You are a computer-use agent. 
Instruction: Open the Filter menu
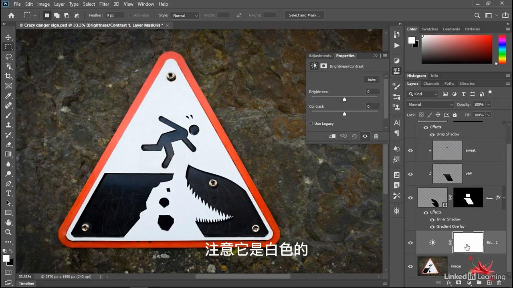pos(104,4)
